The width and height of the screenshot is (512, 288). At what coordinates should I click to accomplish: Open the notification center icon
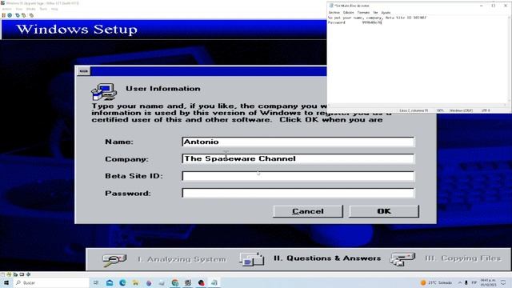pyautogui.click(x=503, y=282)
